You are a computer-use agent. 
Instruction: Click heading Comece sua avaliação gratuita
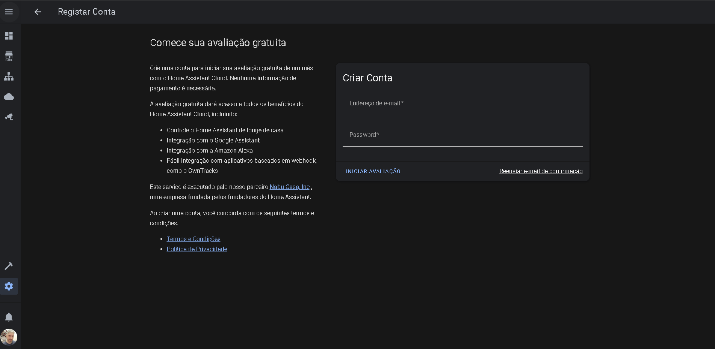pos(218,43)
